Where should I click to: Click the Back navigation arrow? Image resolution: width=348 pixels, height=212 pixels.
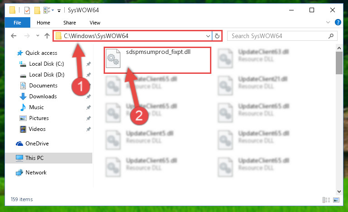click(x=14, y=36)
